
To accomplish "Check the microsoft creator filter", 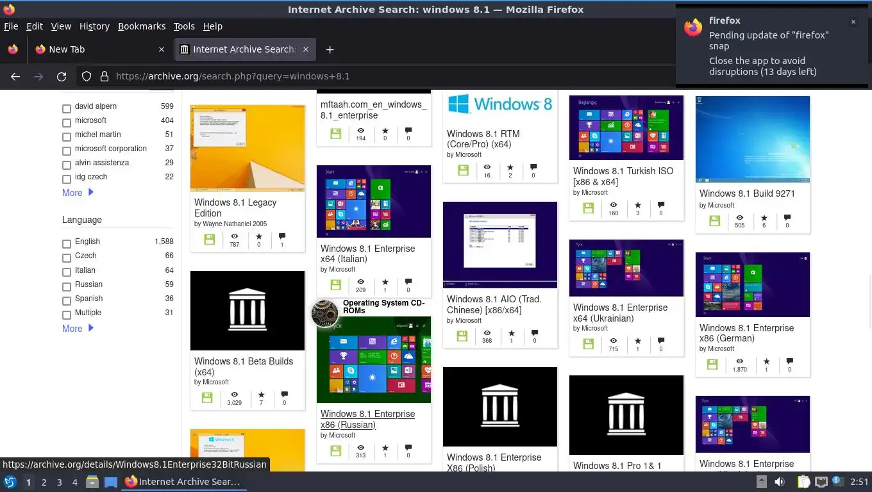I will point(67,123).
